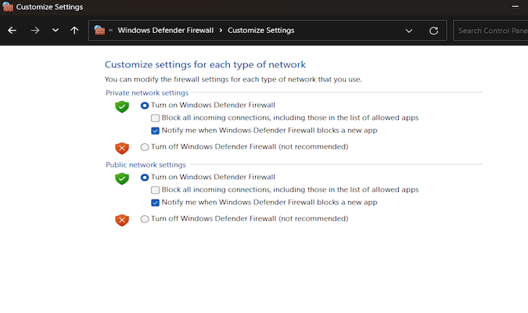Select private Turn on Windows Defender Firewall
Screen dimensions: 528x313
click(145, 106)
